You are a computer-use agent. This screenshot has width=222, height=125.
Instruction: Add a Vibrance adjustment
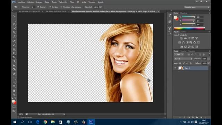197,38
